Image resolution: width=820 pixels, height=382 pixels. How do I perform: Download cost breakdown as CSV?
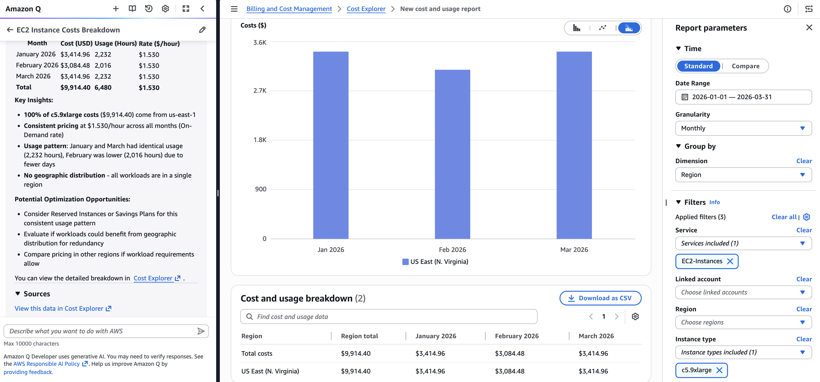pyautogui.click(x=600, y=298)
